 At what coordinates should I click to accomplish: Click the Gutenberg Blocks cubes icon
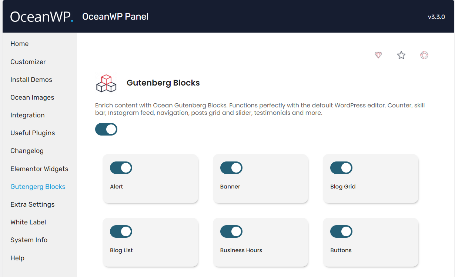(106, 83)
